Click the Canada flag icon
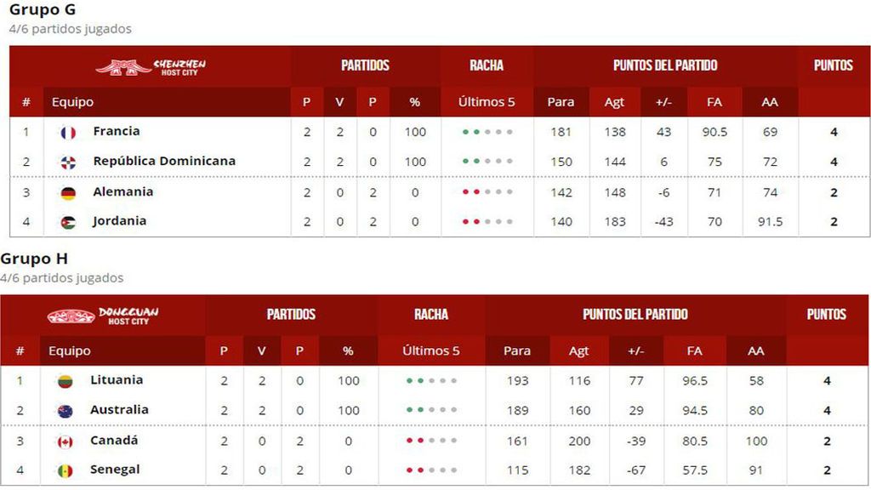 [x=65, y=442]
